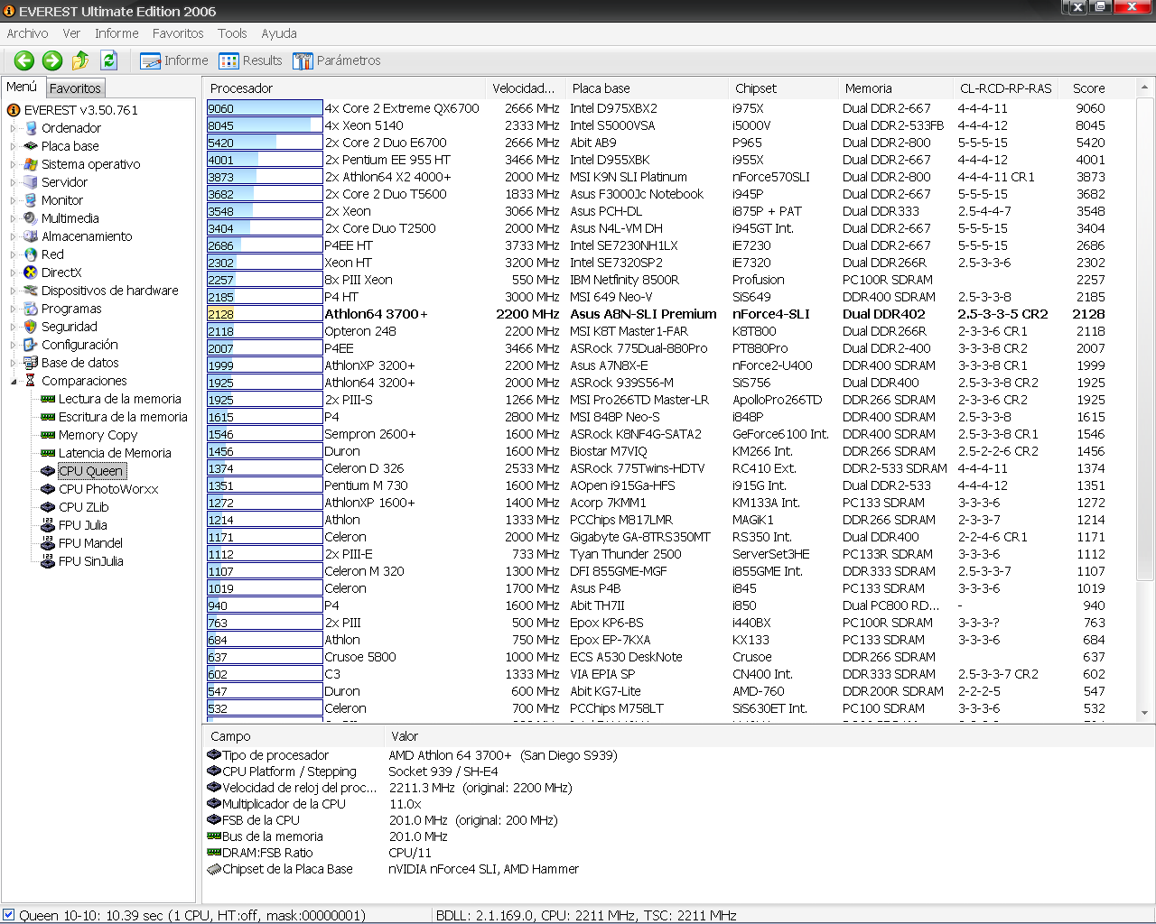
Task: Select the DirectX icon
Action: (31, 273)
